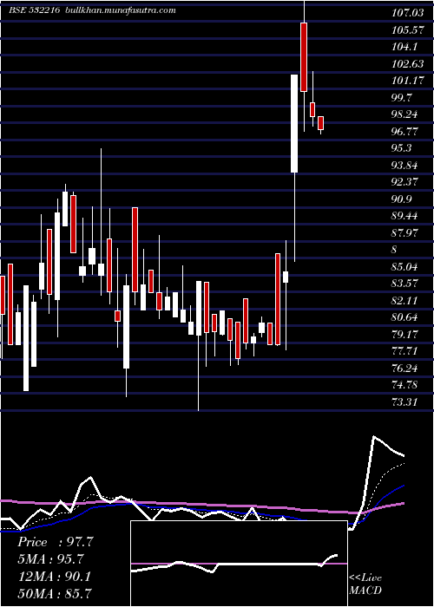Click the 107.03 price axis label
Screen dimensions: 434x607
[407, 13]
